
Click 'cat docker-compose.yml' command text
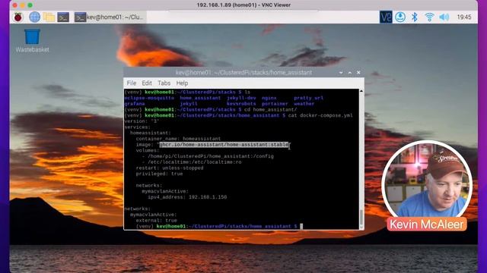320,115
